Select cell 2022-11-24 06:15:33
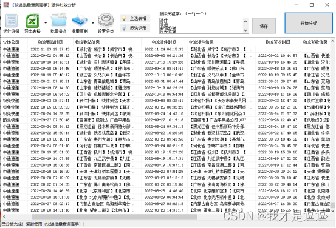 pyautogui.click(x=164, y=49)
